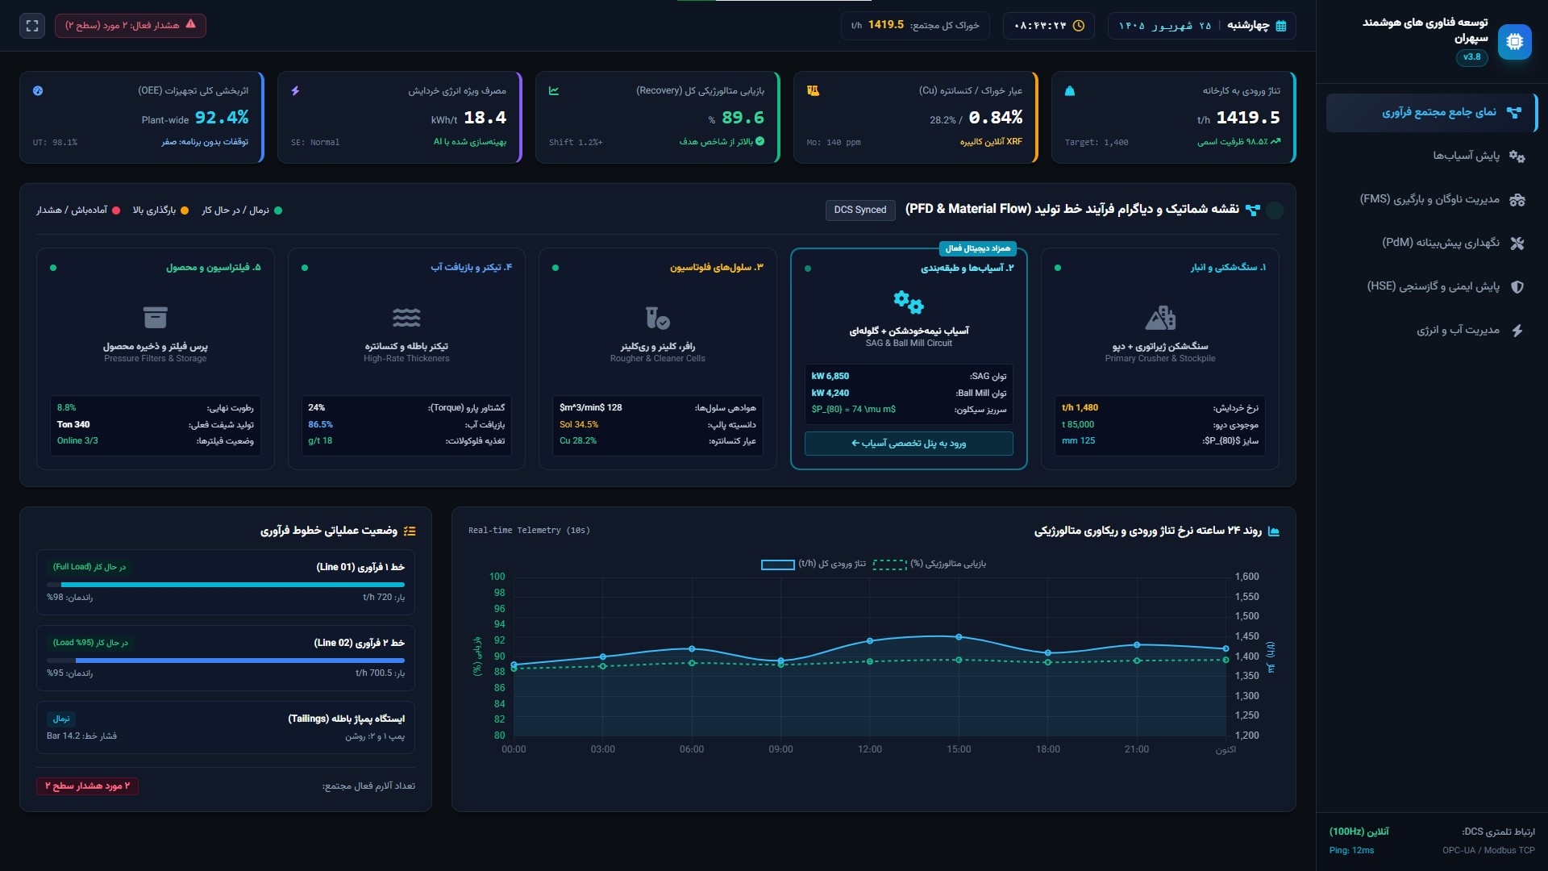The width and height of the screenshot is (1548, 871).
Task: Open مدیریت ناوگان و بارگیری (FMS) menu item
Action: [x=1431, y=200]
